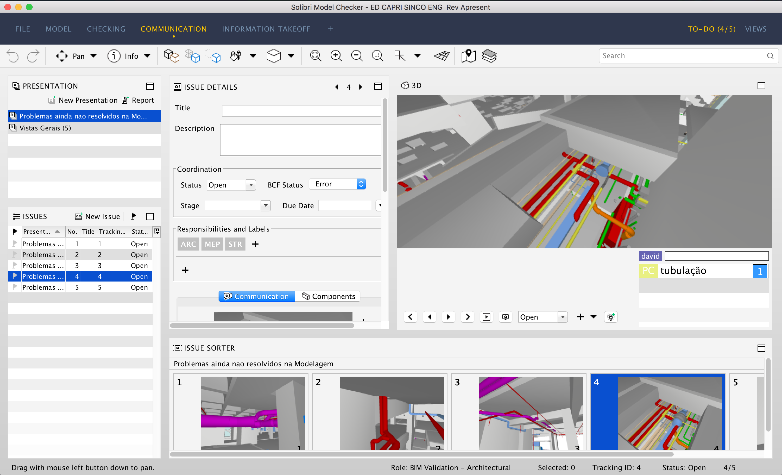The width and height of the screenshot is (782, 475).
Task: Click the map location icon
Action: (x=468, y=56)
